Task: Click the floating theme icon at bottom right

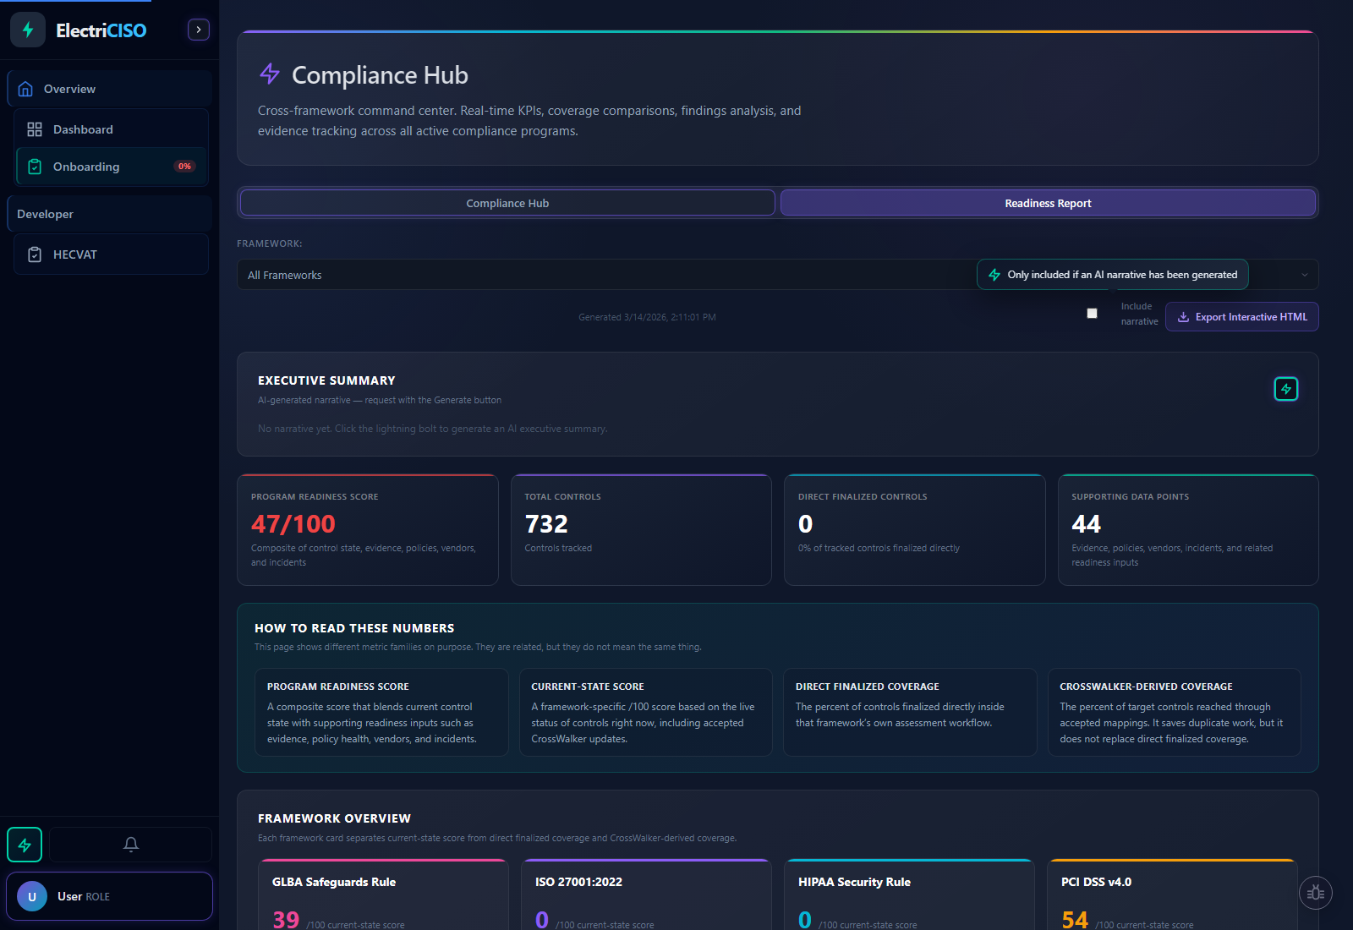Action: click(x=1316, y=892)
